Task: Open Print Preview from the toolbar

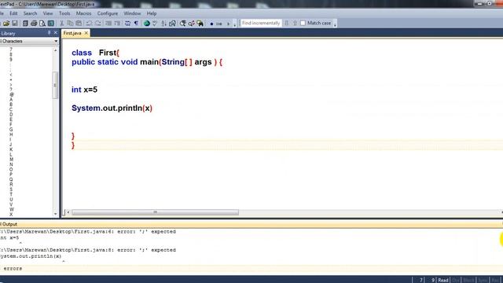Action: click(x=42, y=23)
